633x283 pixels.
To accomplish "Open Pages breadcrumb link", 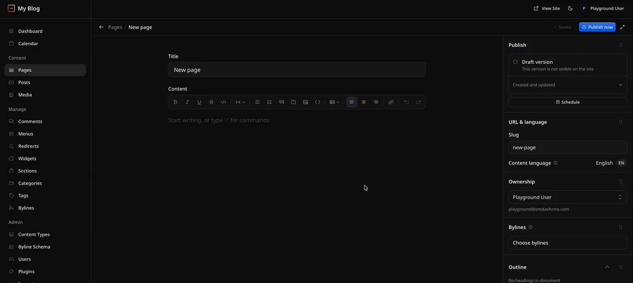I will tap(115, 27).
